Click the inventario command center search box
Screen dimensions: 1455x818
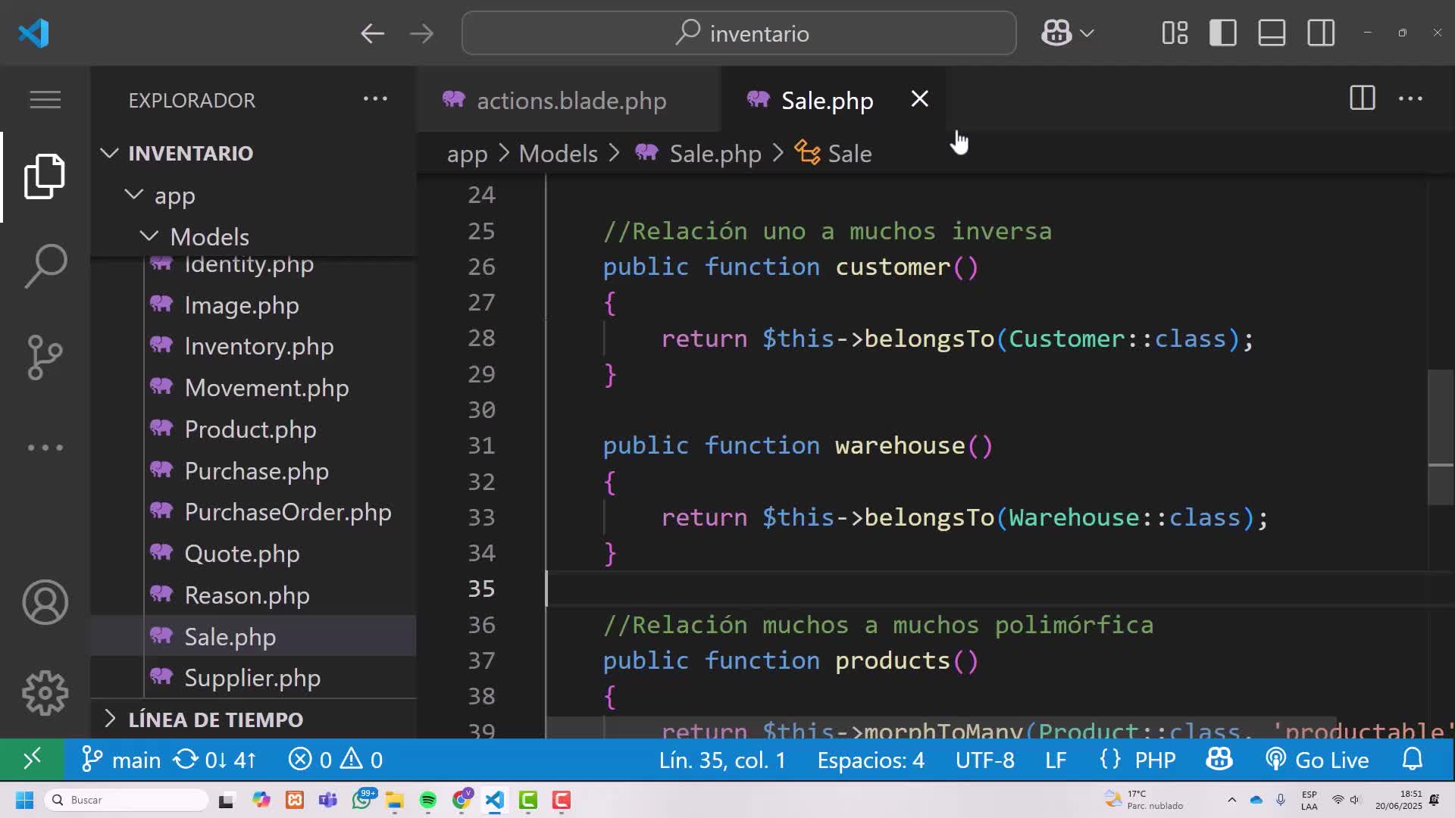coord(739,33)
